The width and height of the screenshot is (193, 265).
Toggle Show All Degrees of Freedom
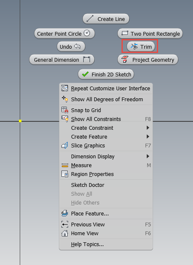point(106,99)
